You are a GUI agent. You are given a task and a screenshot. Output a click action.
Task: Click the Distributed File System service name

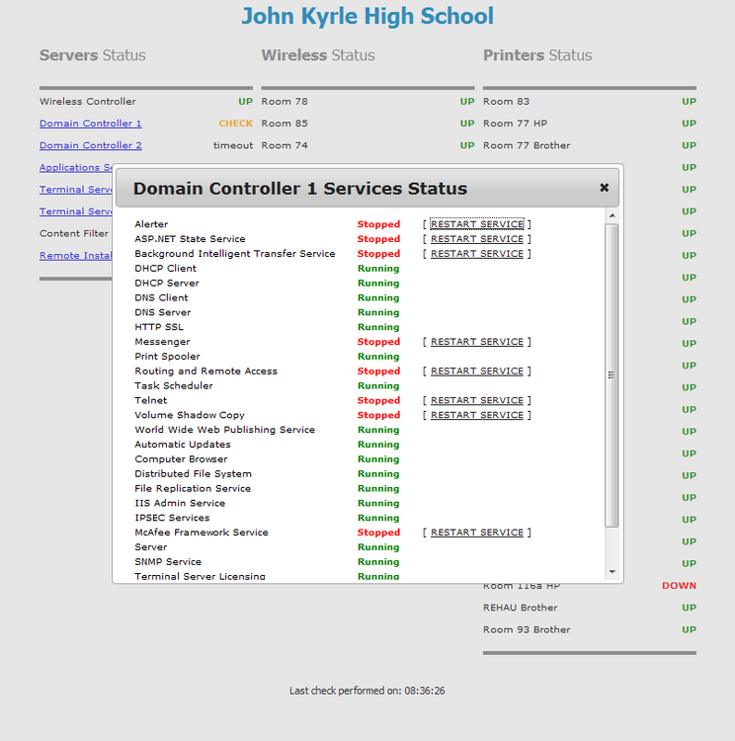193,473
